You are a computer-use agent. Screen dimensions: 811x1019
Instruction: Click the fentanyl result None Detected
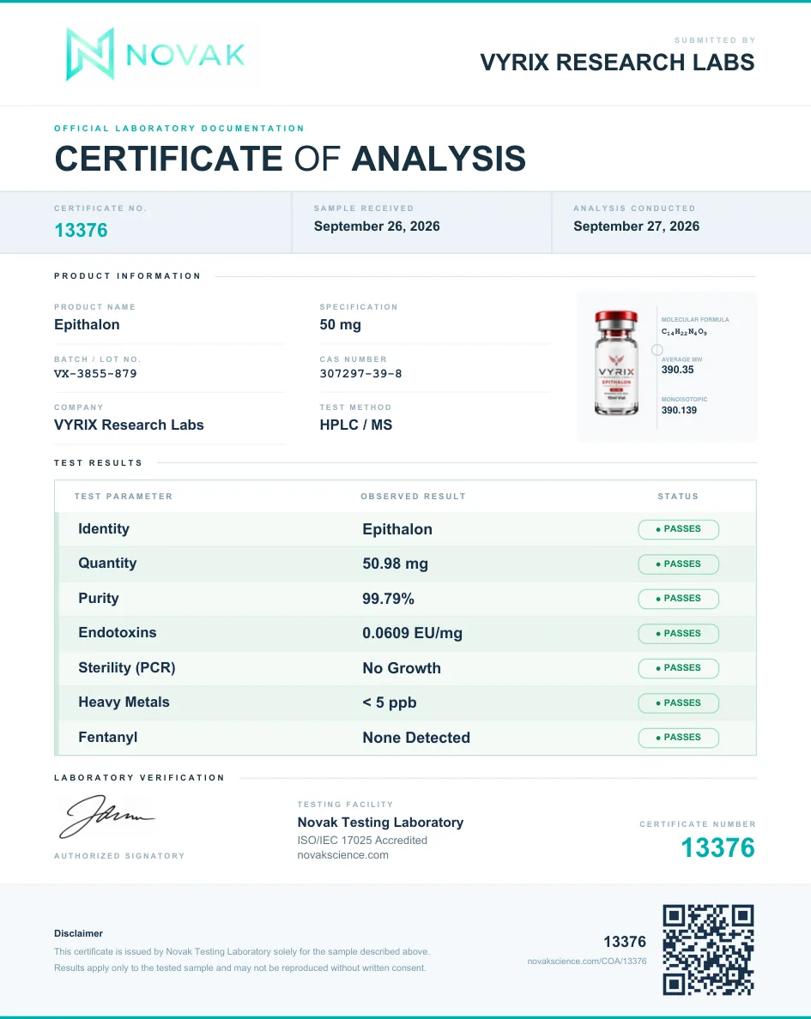point(416,738)
